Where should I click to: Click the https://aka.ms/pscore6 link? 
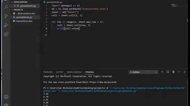pyautogui.click(x=103, y=82)
